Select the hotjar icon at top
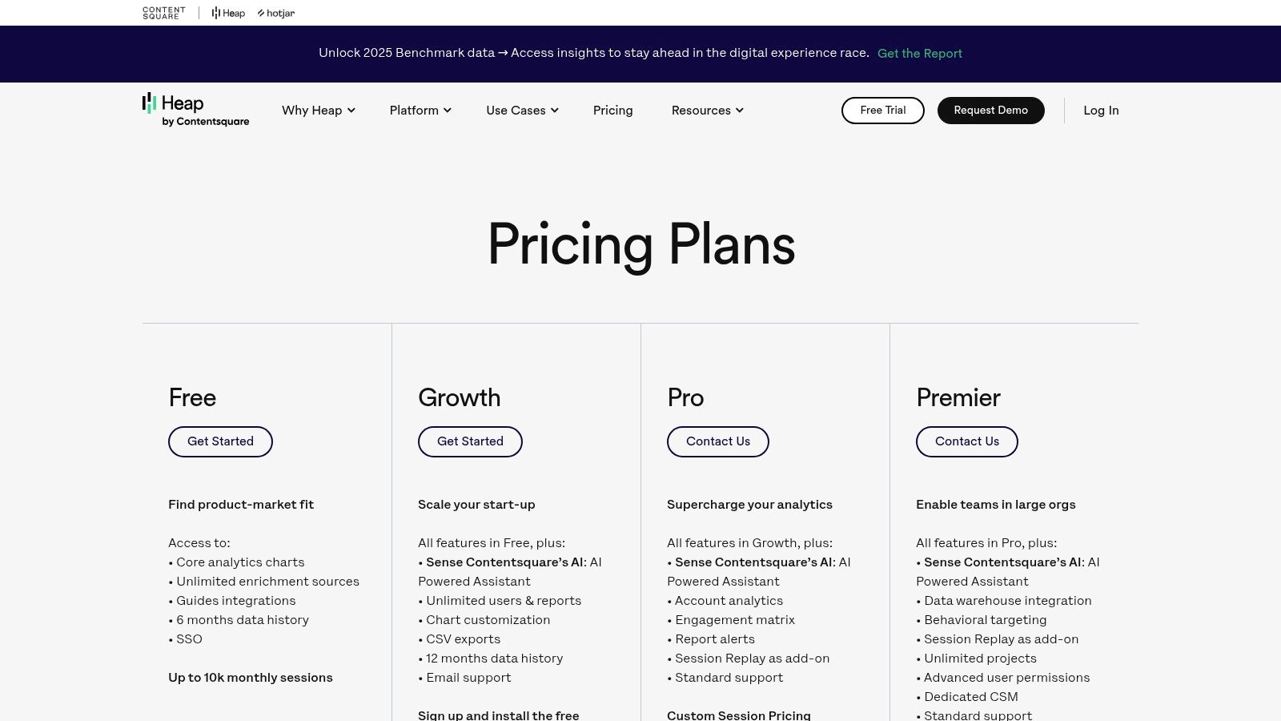Image resolution: width=1281 pixels, height=721 pixels. tap(275, 13)
